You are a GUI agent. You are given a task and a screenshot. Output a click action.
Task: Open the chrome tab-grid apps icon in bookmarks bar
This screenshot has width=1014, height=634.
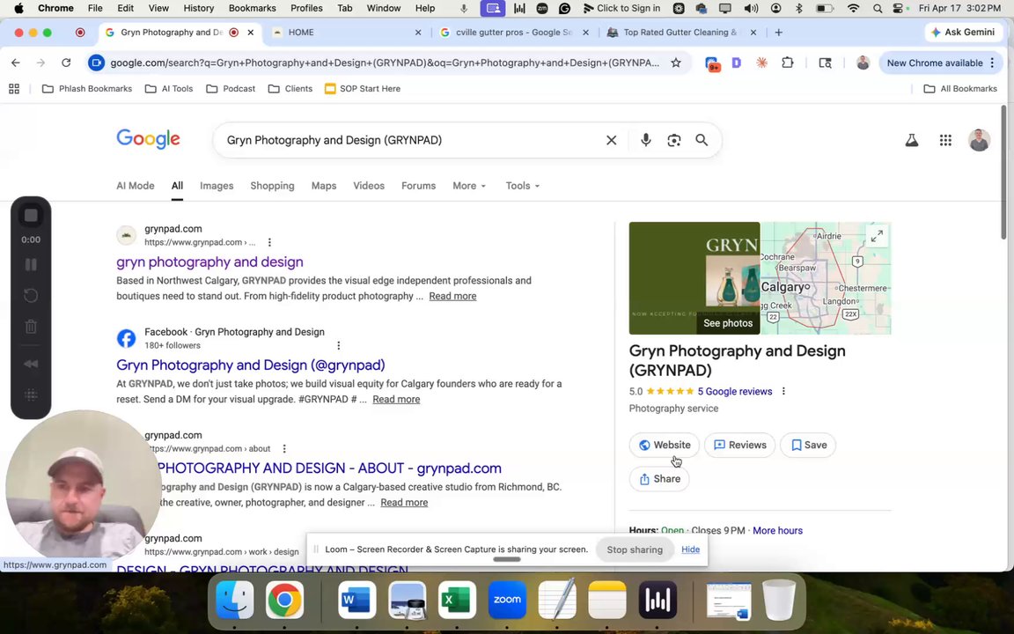pyautogui.click(x=13, y=89)
